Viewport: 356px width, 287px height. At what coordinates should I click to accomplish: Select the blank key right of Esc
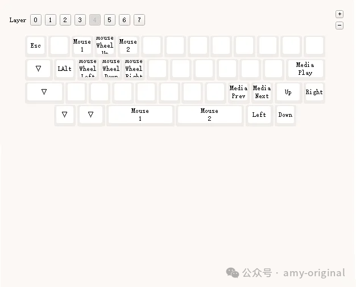coord(59,46)
